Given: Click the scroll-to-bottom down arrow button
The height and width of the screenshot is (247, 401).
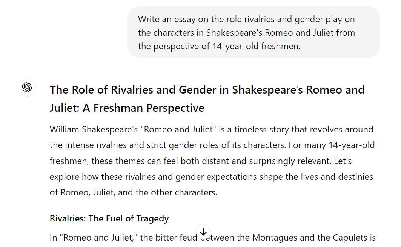Looking at the screenshot, I should (x=203, y=232).
